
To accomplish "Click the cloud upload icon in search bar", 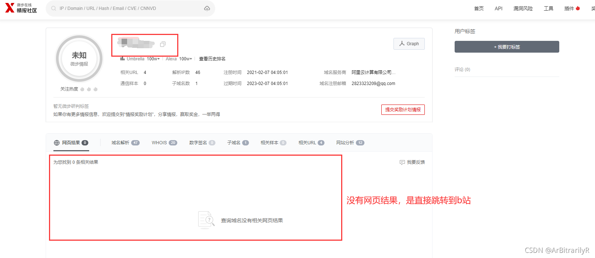I will coord(207,8).
